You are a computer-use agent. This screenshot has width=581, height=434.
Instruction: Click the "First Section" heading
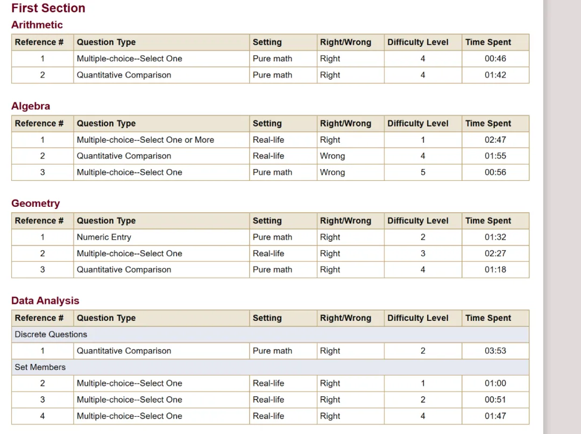(x=48, y=9)
